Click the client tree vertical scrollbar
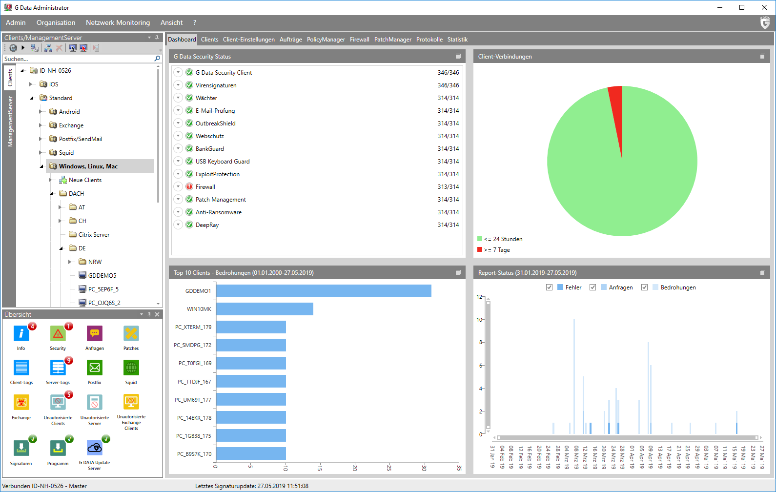The image size is (776, 492). tap(158, 137)
